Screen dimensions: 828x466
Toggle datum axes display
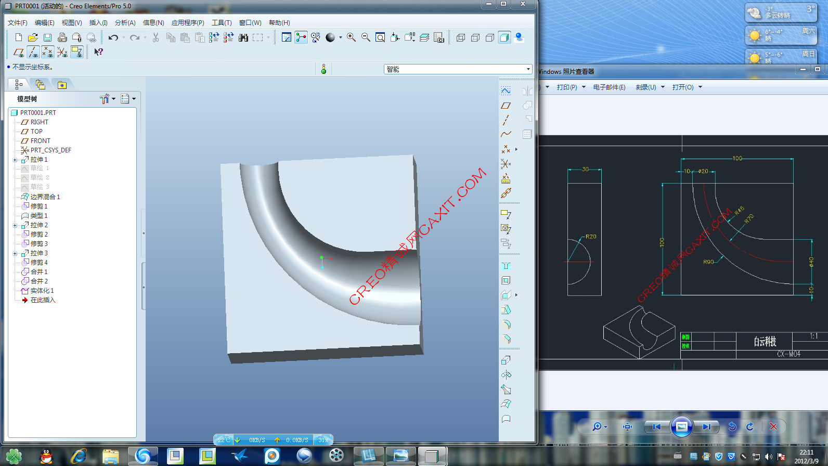(33, 52)
